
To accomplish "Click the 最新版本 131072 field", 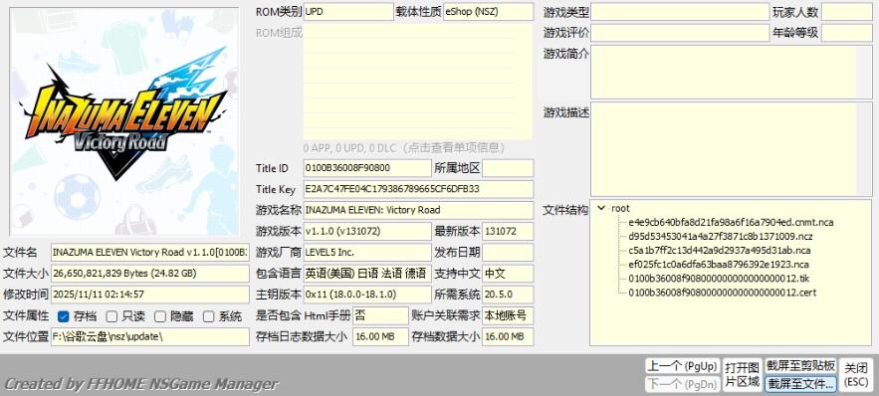I will 508,231.
